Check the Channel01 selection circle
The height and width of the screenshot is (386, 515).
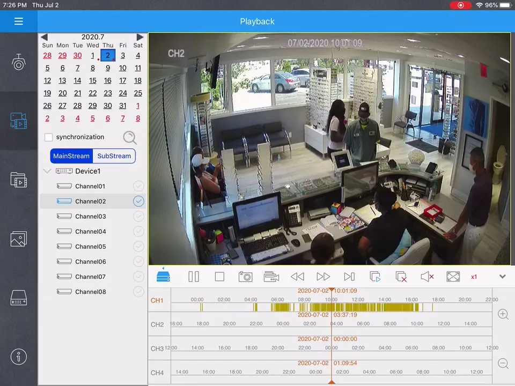138,186
